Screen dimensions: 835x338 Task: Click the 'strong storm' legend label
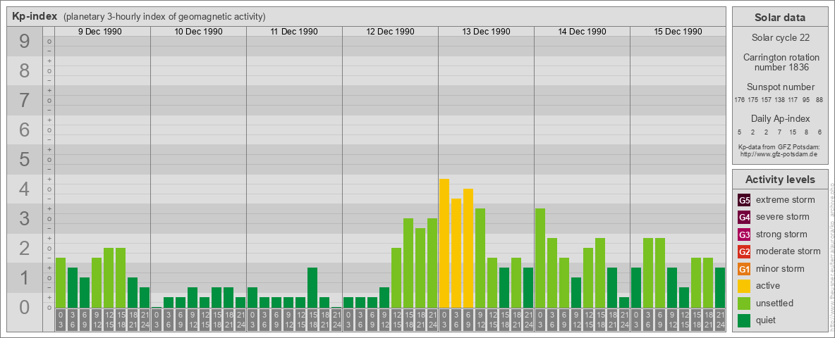click(781, 234)
